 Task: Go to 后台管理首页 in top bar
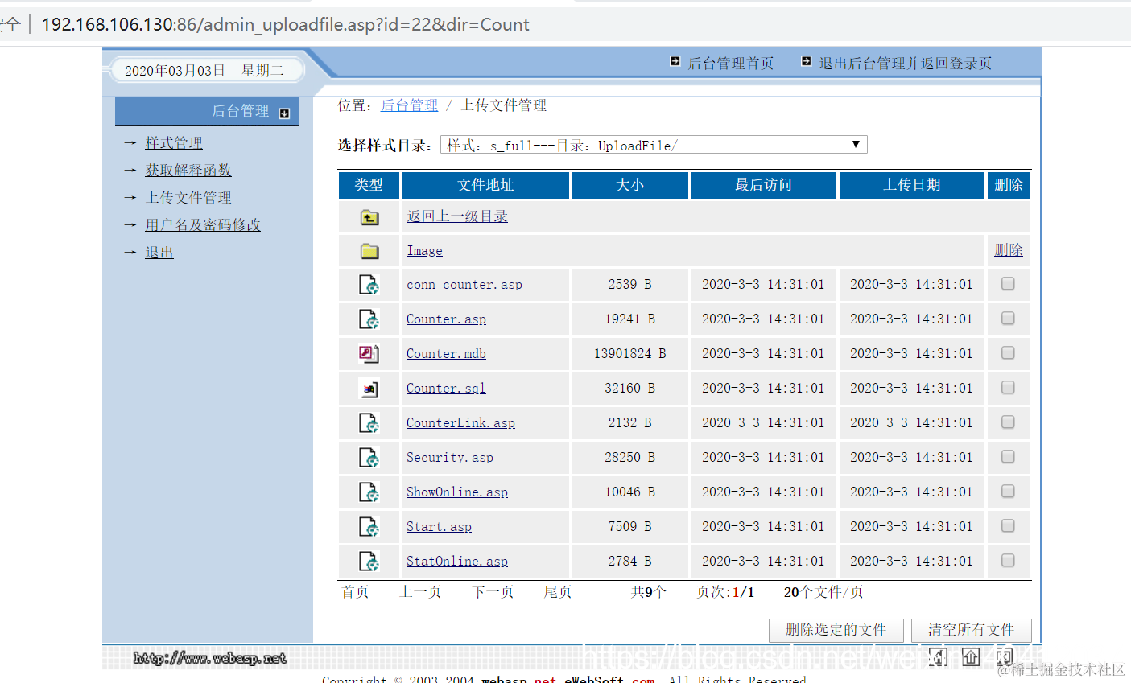731,63
